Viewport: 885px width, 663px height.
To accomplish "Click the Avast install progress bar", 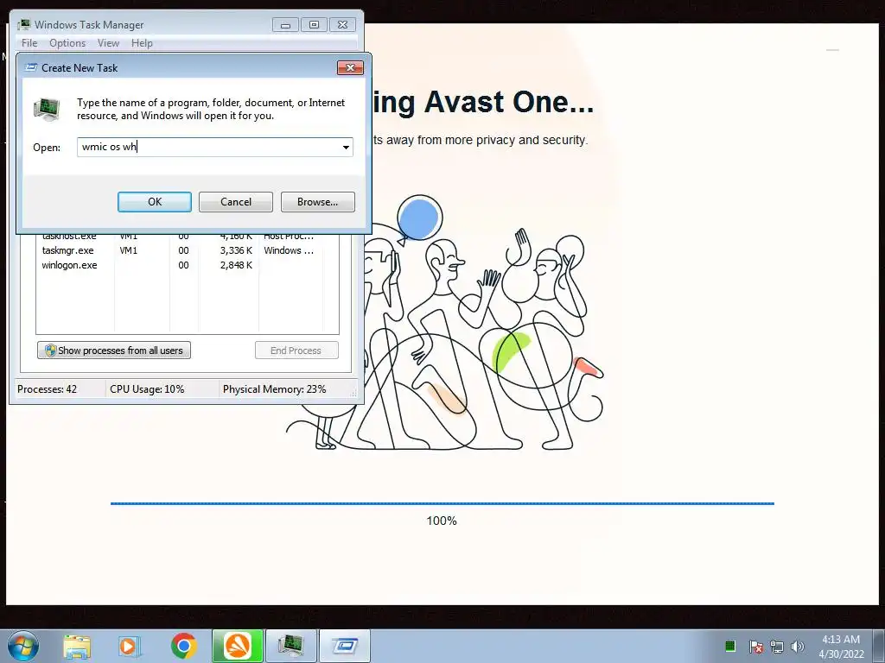I will point(442,503).
